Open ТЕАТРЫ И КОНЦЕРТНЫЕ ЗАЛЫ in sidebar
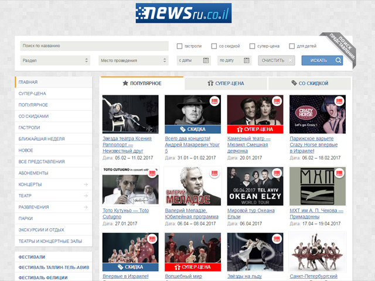 pyautogui.click(x=53, y=241)
